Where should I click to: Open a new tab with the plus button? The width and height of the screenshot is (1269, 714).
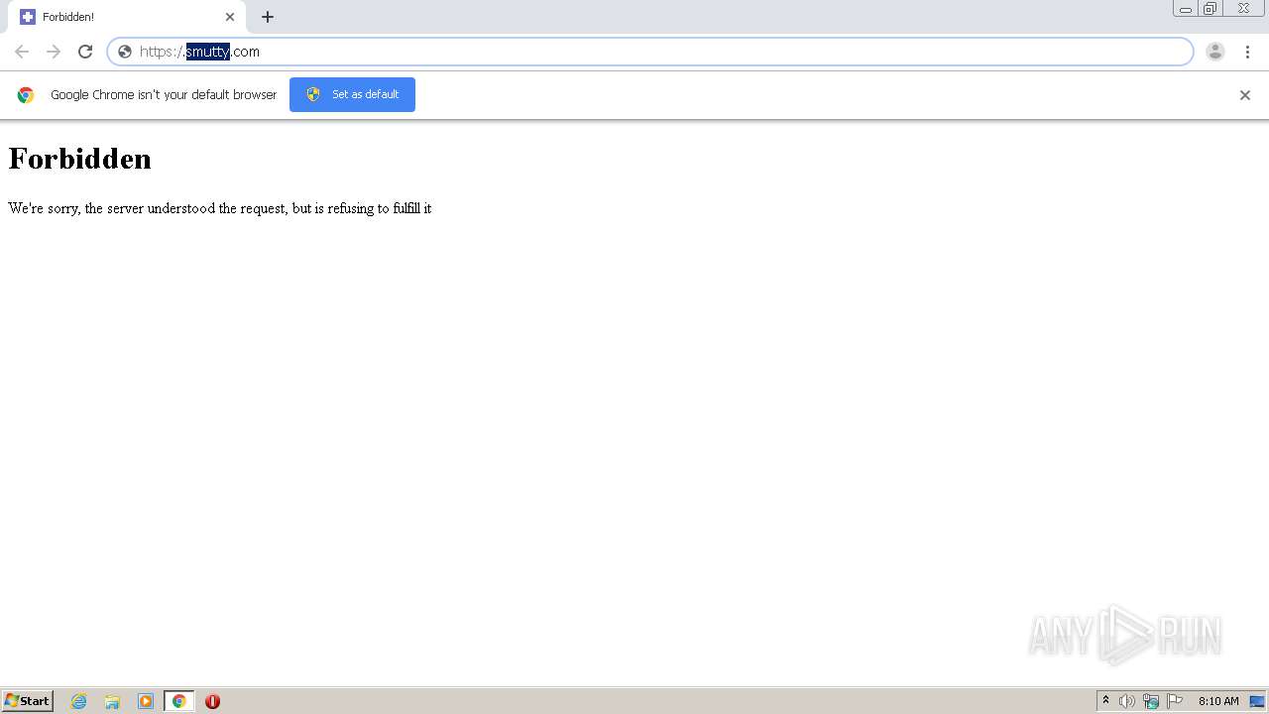[268, 17]
